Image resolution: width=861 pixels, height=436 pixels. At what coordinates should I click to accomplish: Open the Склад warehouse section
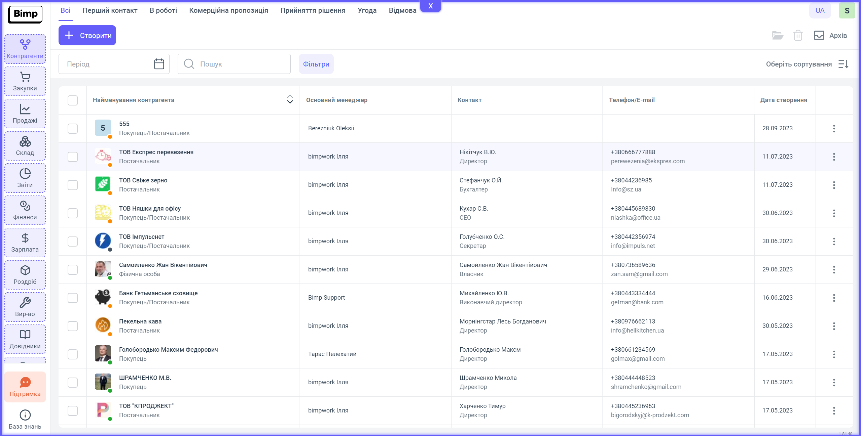(x=25, y=146)
